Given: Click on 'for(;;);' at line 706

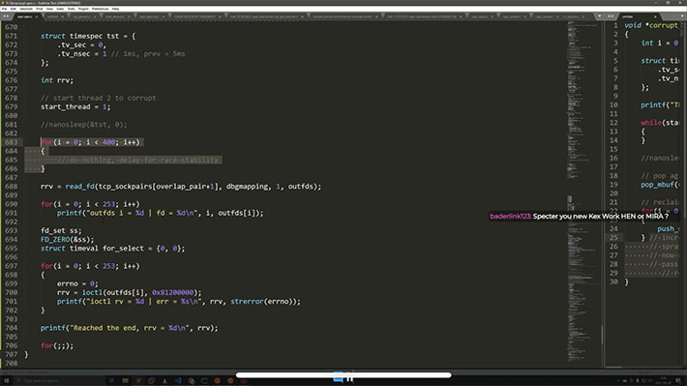Looking at the screenshot, I should (57, 345).
